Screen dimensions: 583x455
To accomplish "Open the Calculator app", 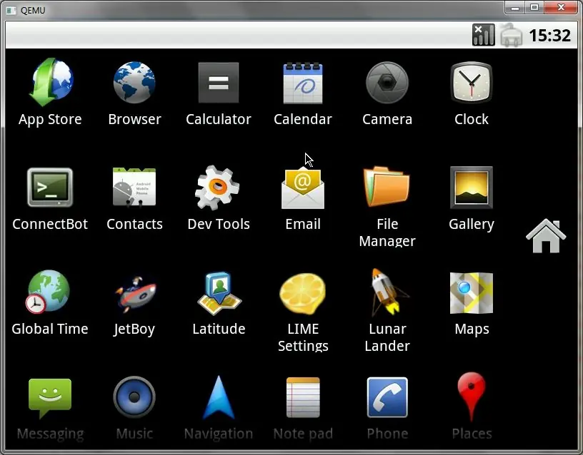I will (219, 83).
